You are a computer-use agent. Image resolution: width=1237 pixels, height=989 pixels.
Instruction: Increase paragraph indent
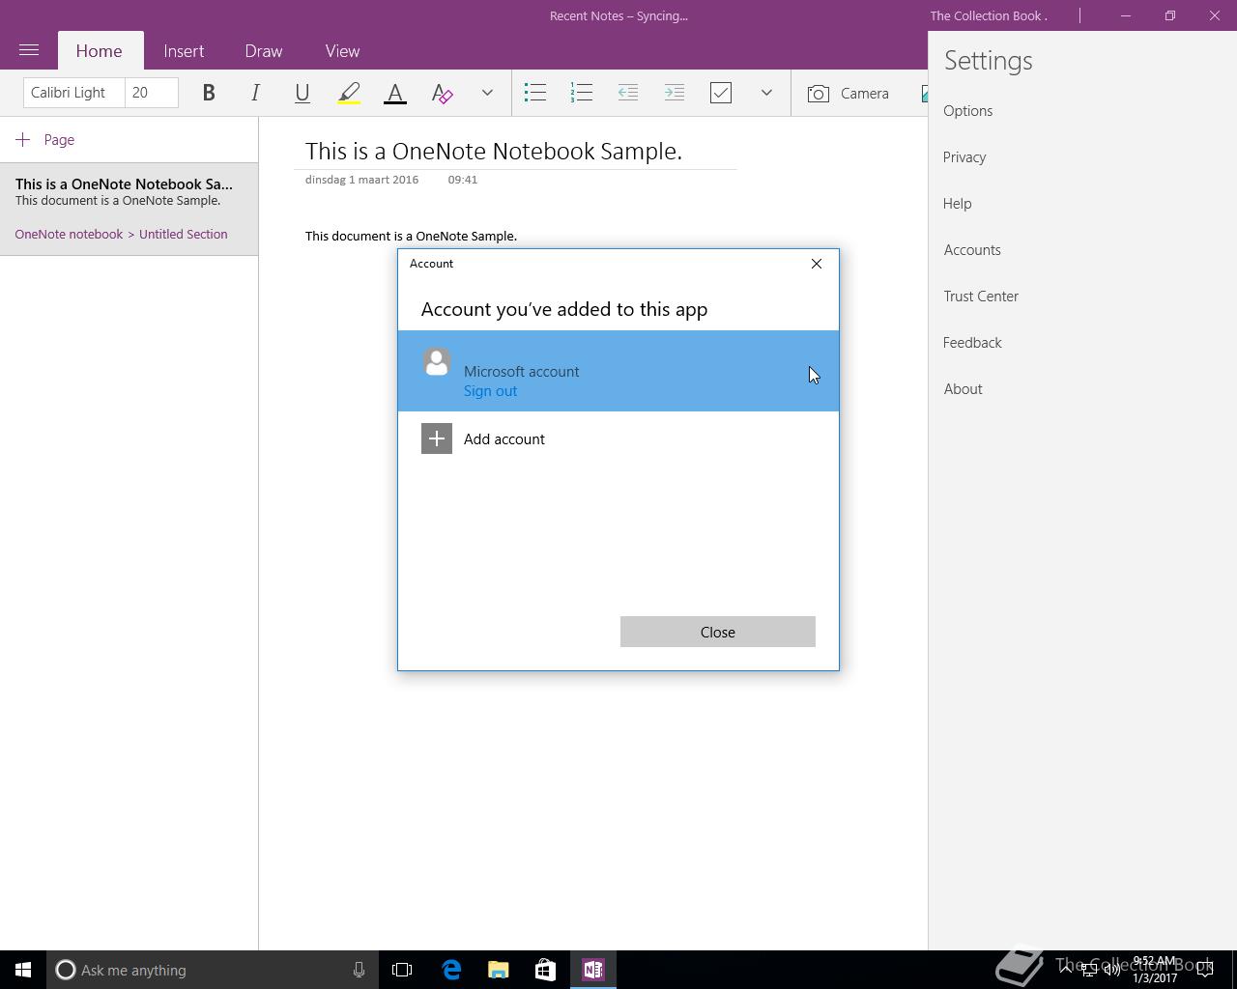(x=675, y=93)
